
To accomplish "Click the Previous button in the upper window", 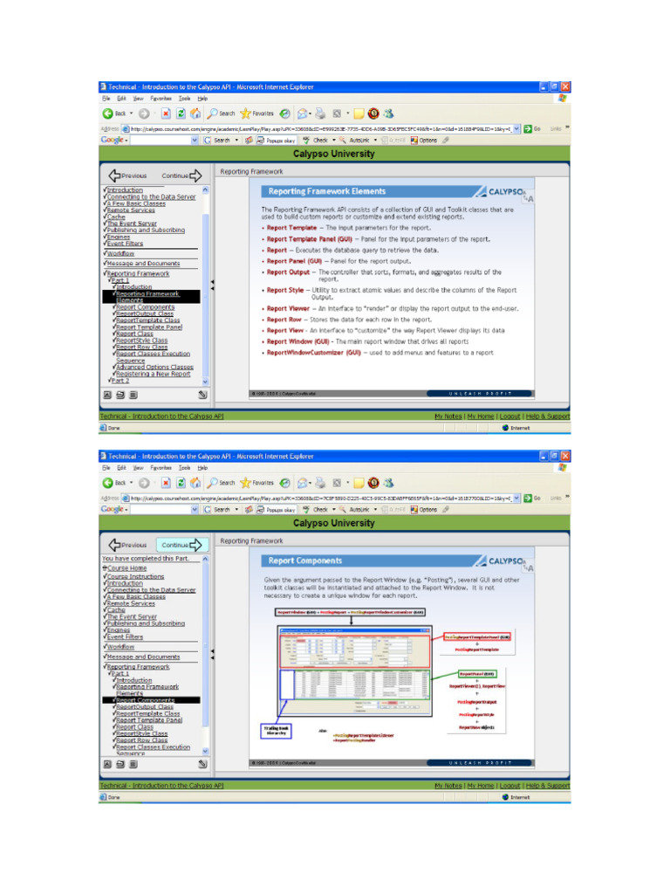I will [x=127, y=175].
